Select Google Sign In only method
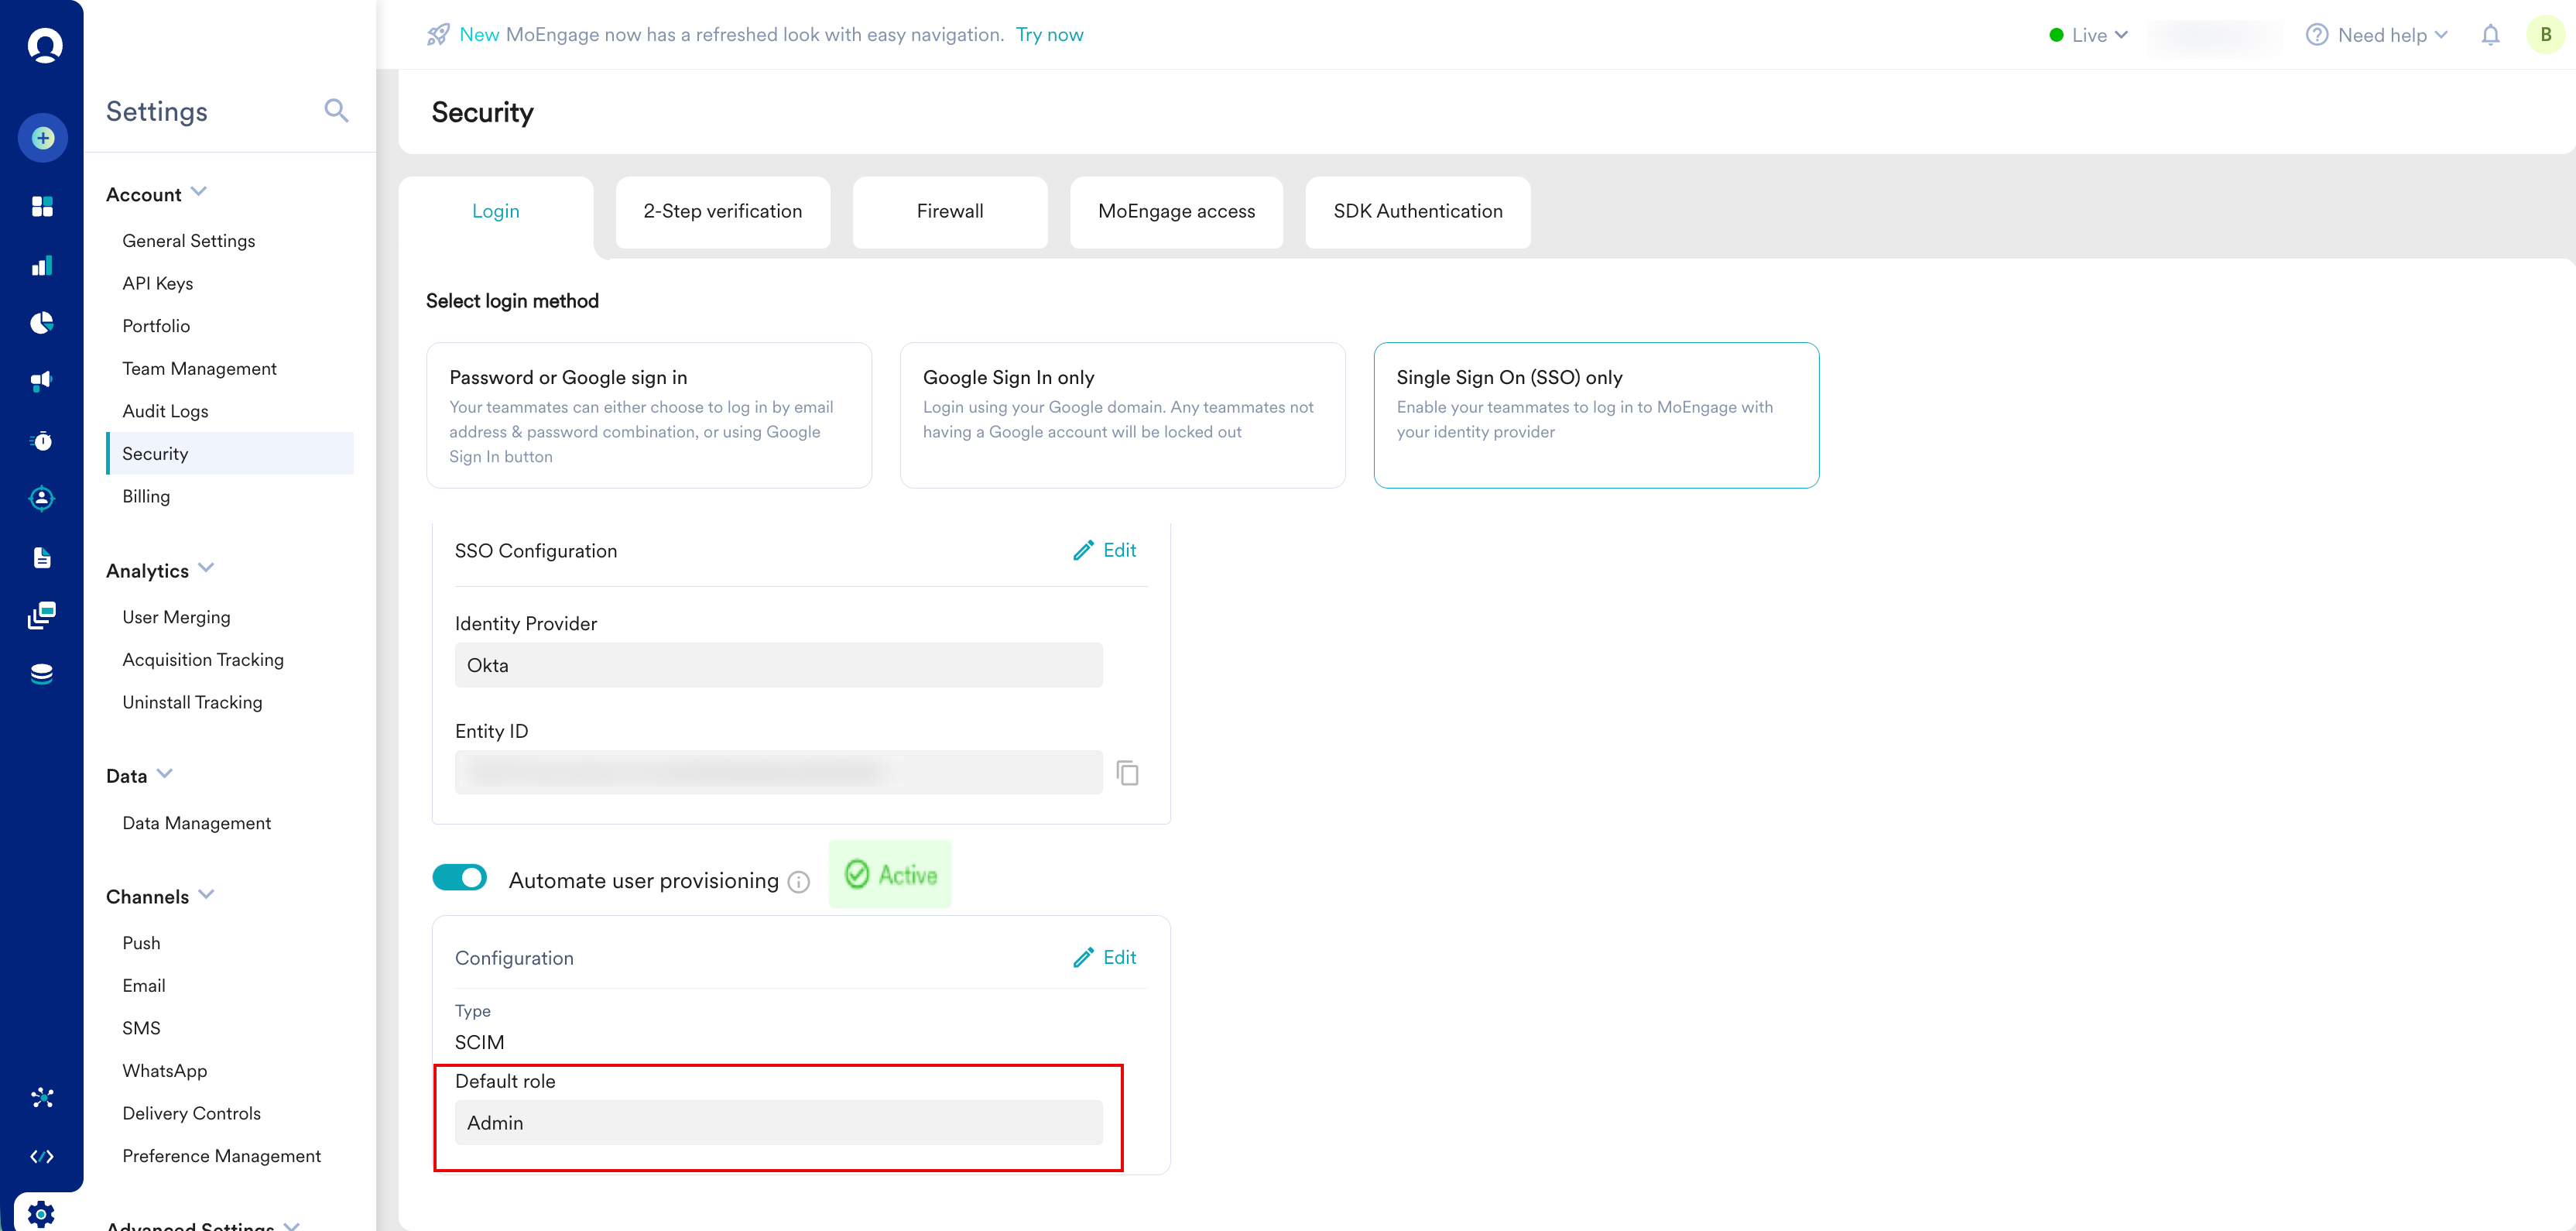Screen dimensions: 2576x1231 coord(1122,415)
